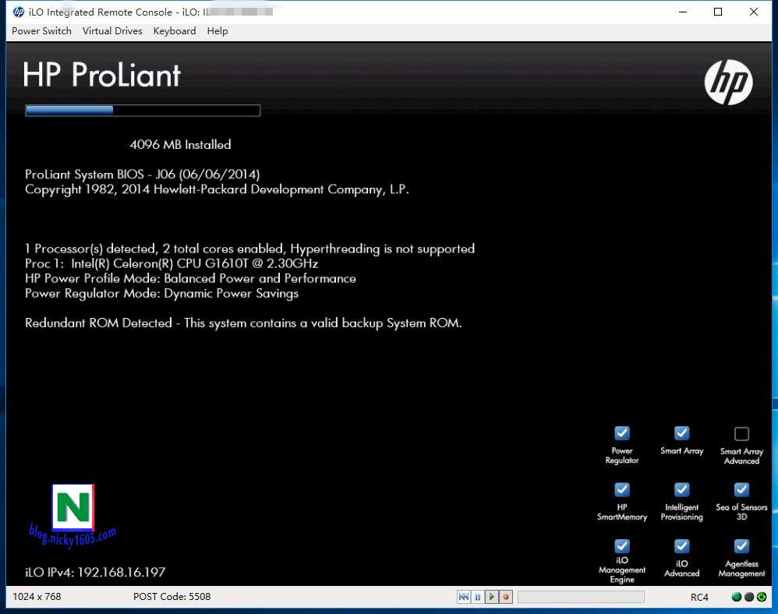Open the Virtual Drives menu
Screen dimensions: 778x614
pos(112,31)
